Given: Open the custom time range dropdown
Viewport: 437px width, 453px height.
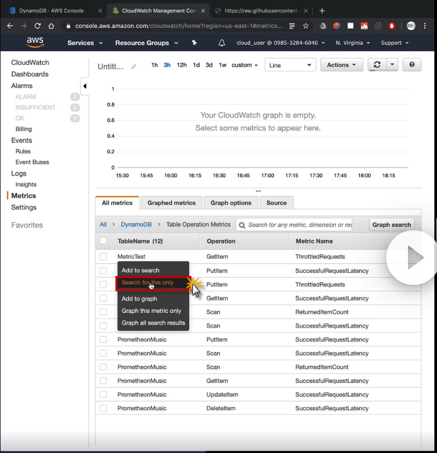Looking at the screenshot, I should 245,65.
